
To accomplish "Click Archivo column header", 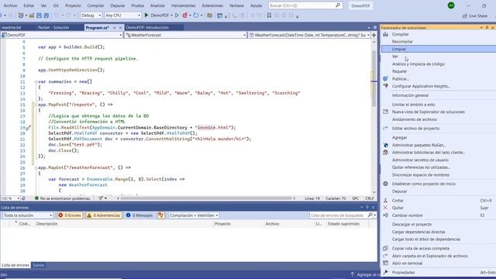I will (x=289, y=224).
